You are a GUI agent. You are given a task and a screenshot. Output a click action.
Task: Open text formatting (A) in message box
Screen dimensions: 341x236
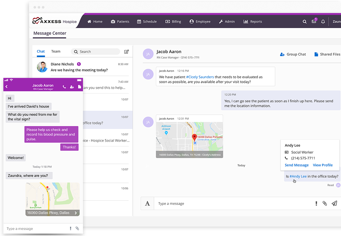tap(148, 204)
